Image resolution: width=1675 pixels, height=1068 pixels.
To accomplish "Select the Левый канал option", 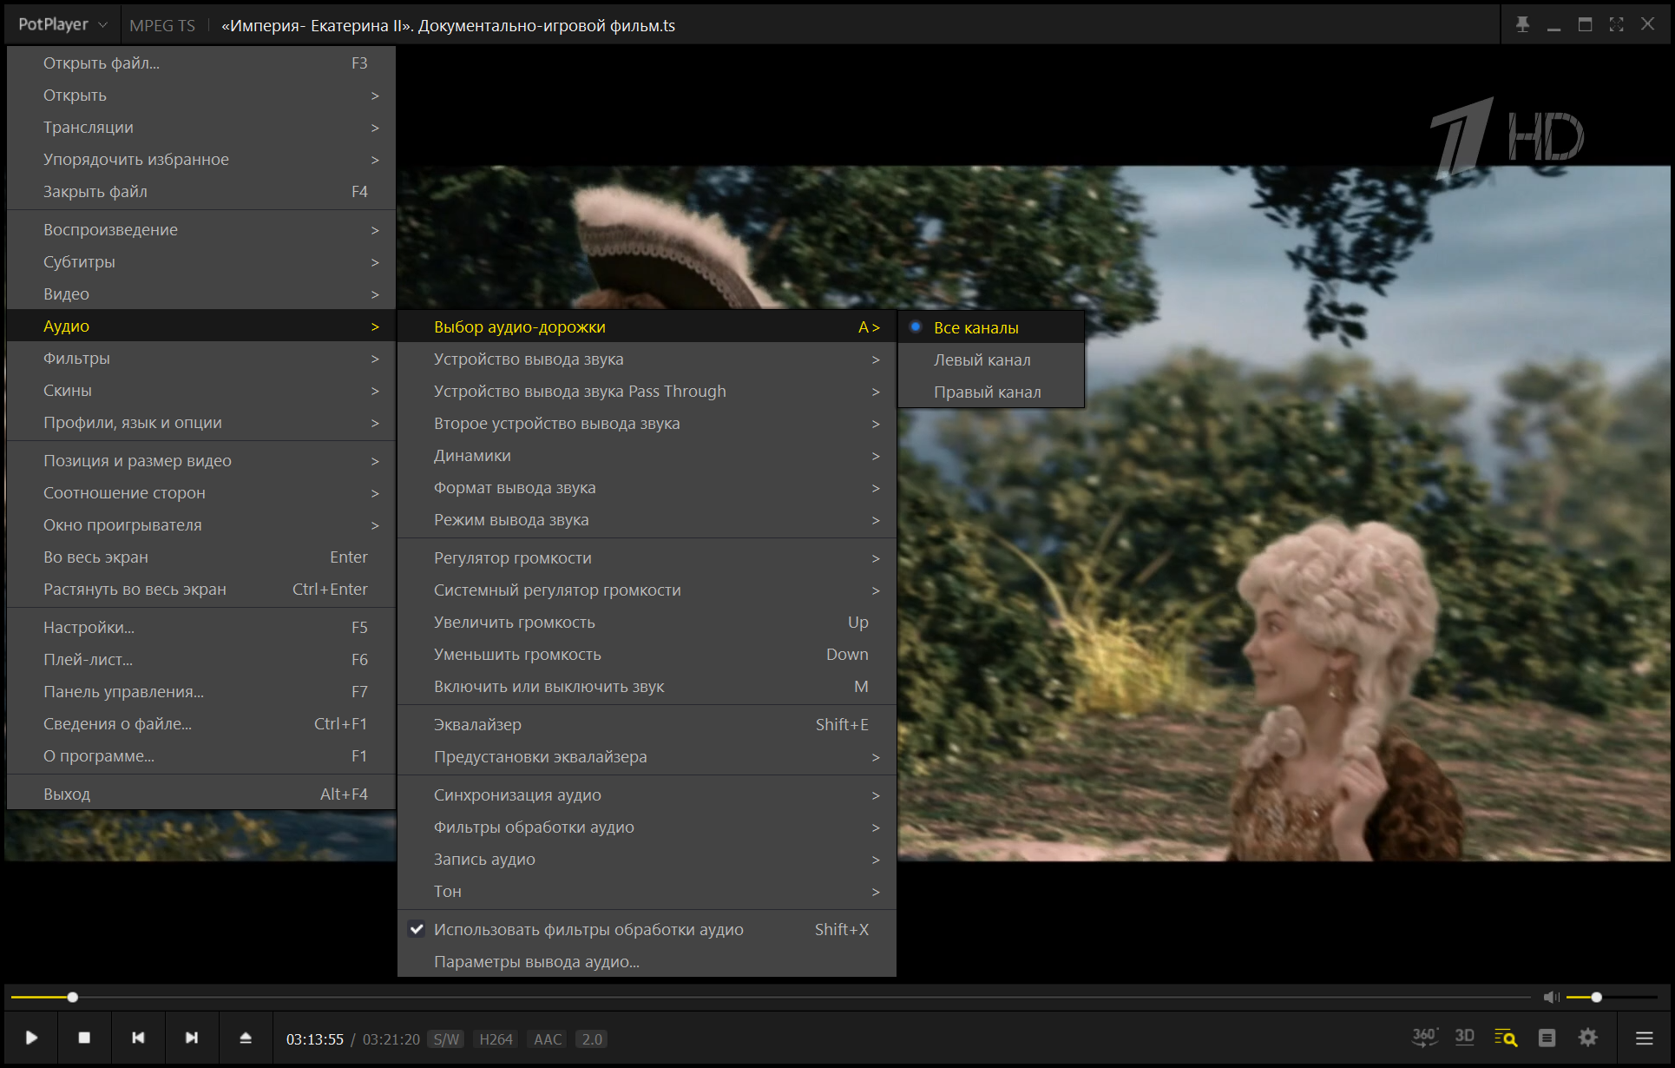I will 982,359.
